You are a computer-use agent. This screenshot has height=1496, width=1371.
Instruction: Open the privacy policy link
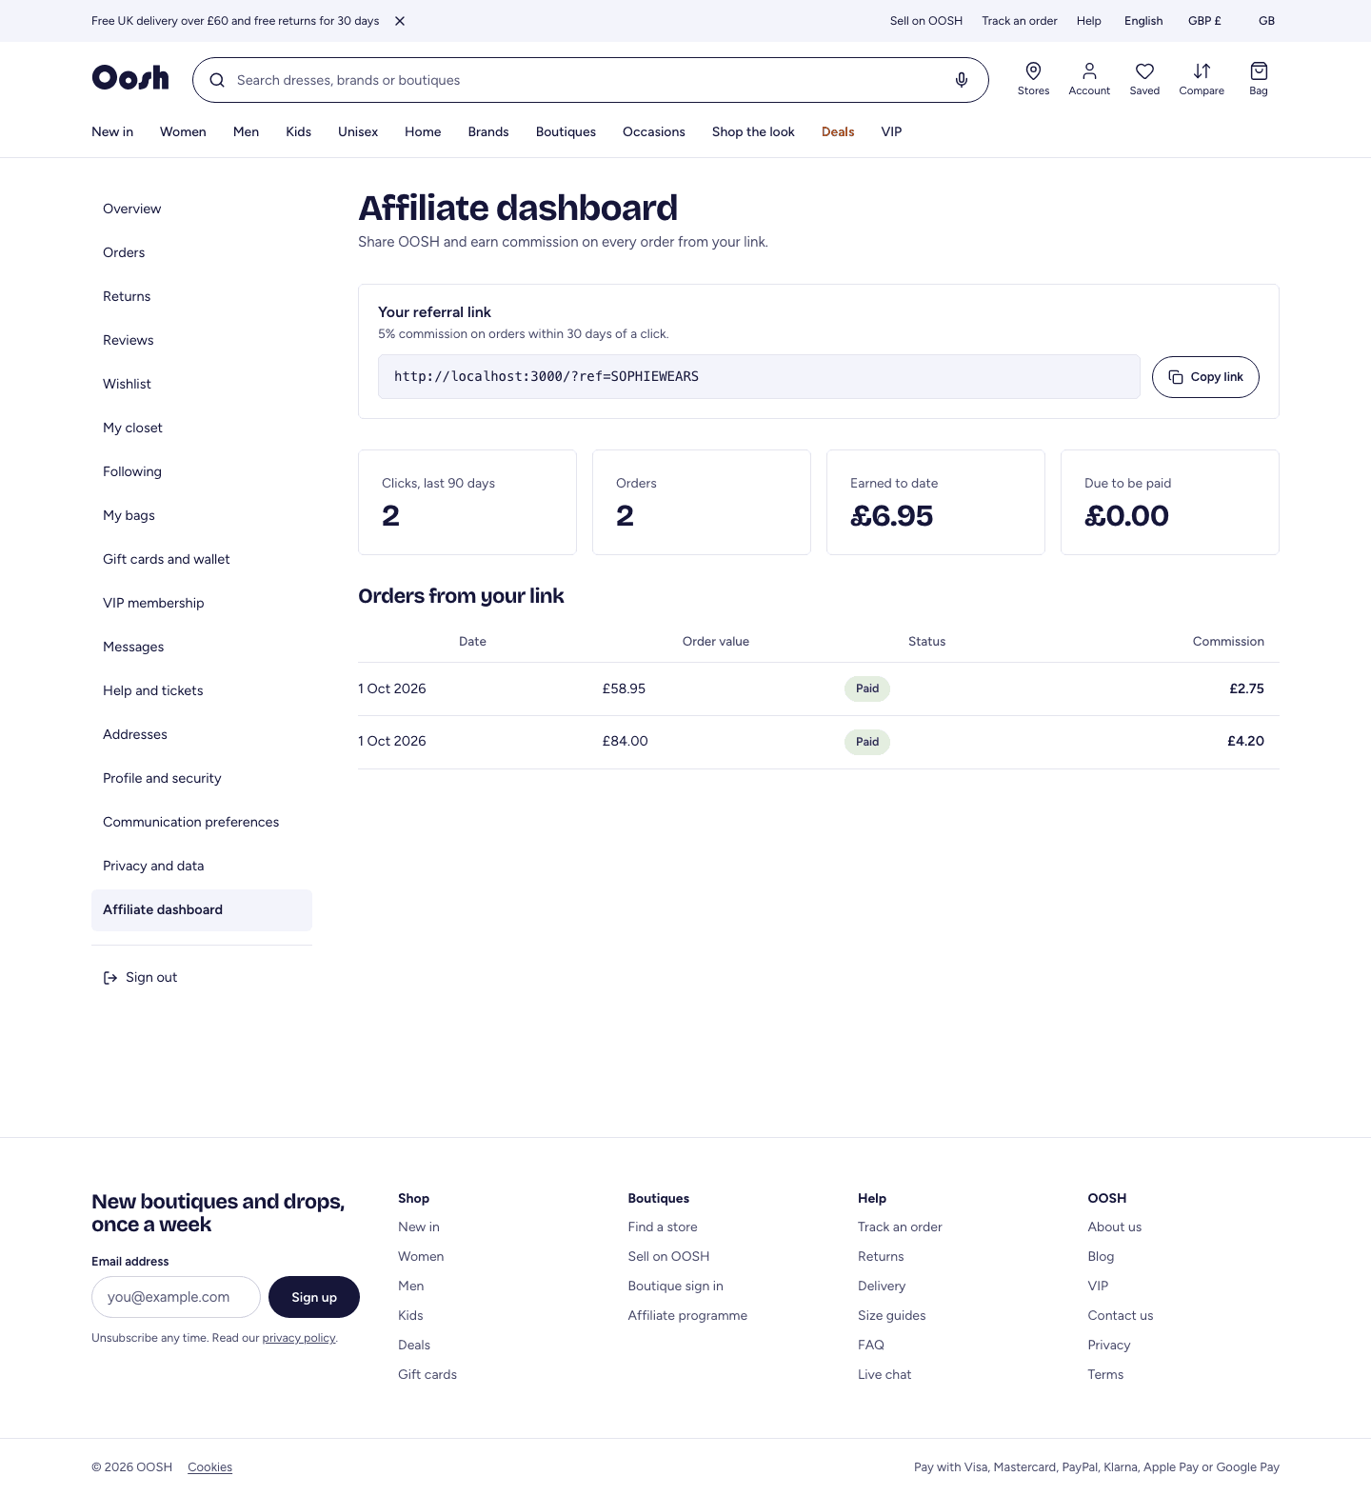click(x=299, y=1338)
